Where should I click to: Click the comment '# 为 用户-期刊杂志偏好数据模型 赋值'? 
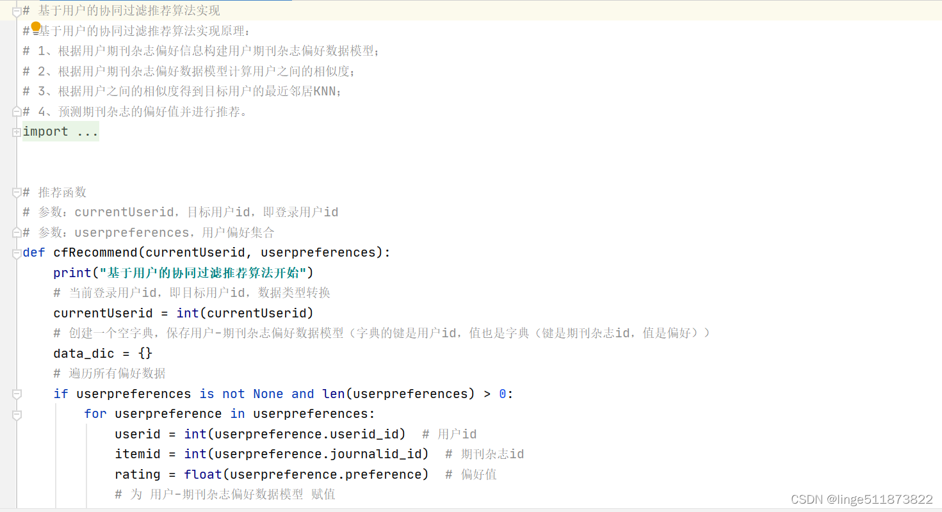point(225,495)
